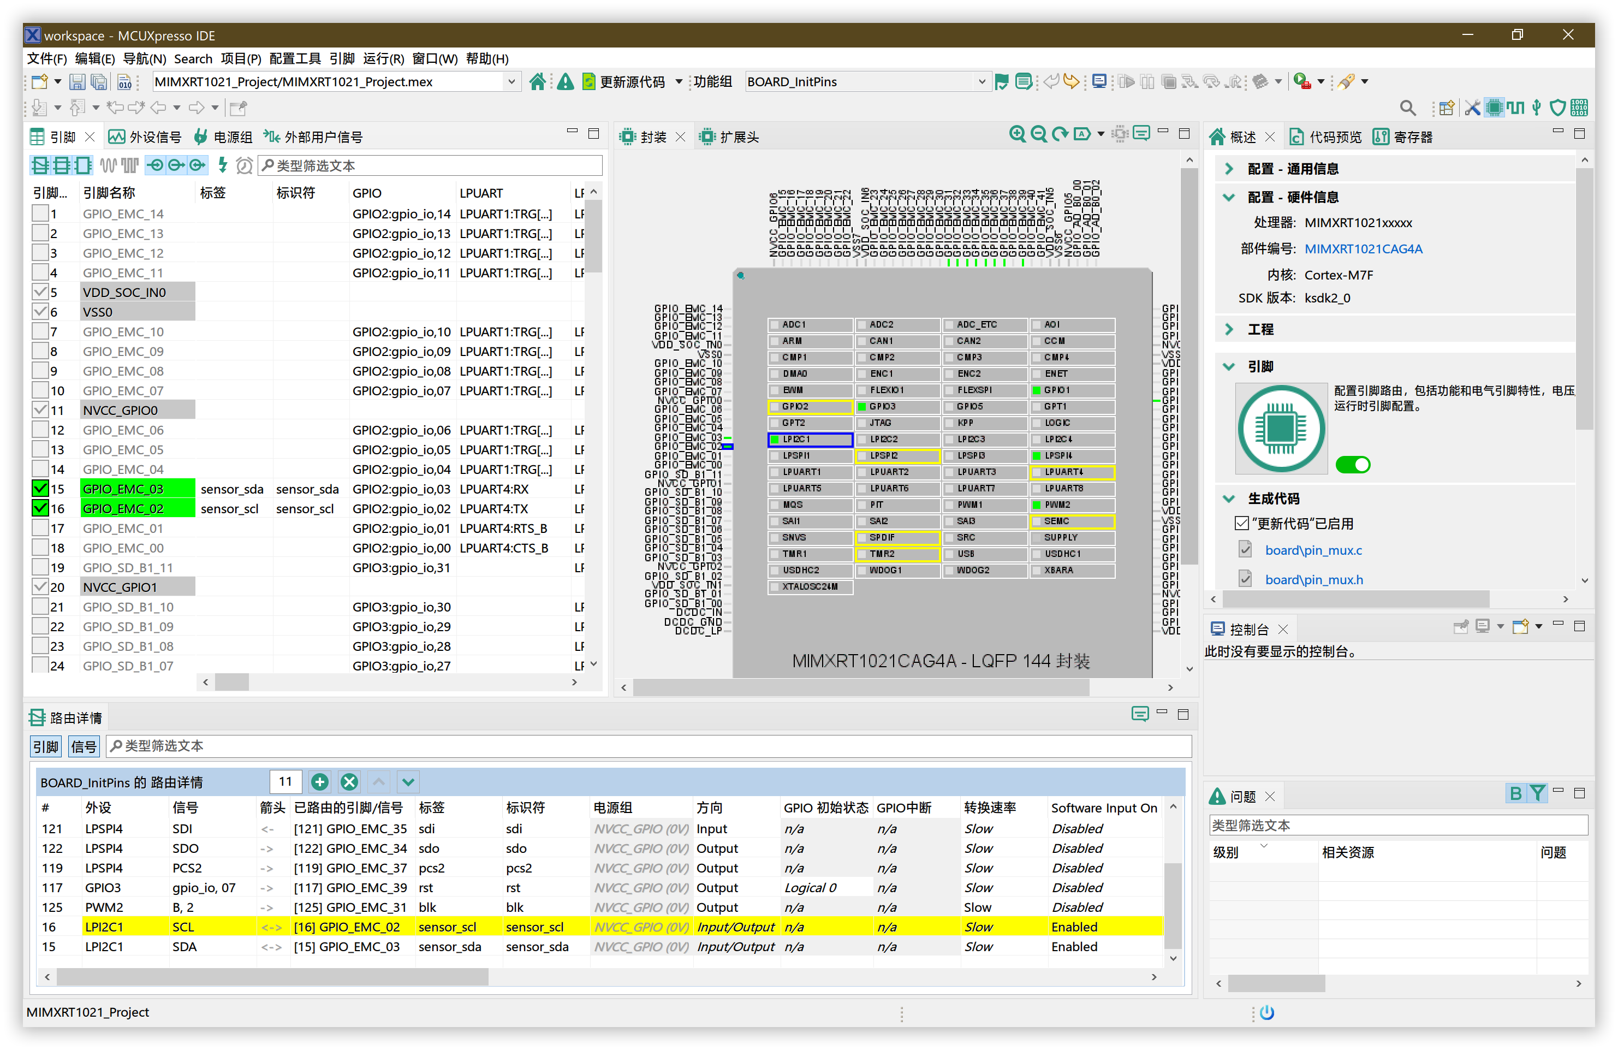
Task: Click the 信号 button in routing details
Action: 84,747
